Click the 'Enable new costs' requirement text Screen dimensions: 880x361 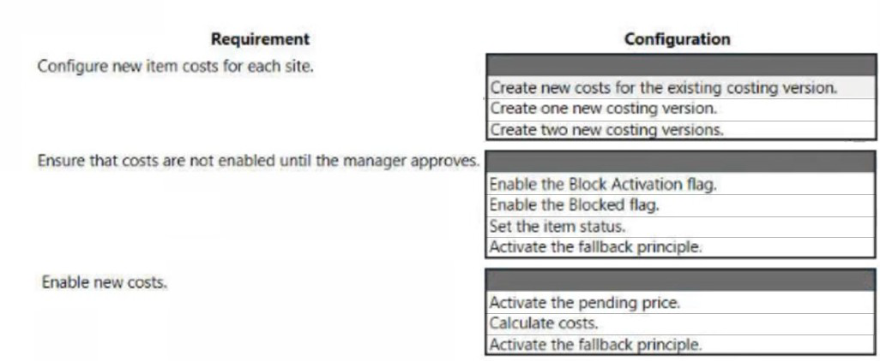coord(104,282)
